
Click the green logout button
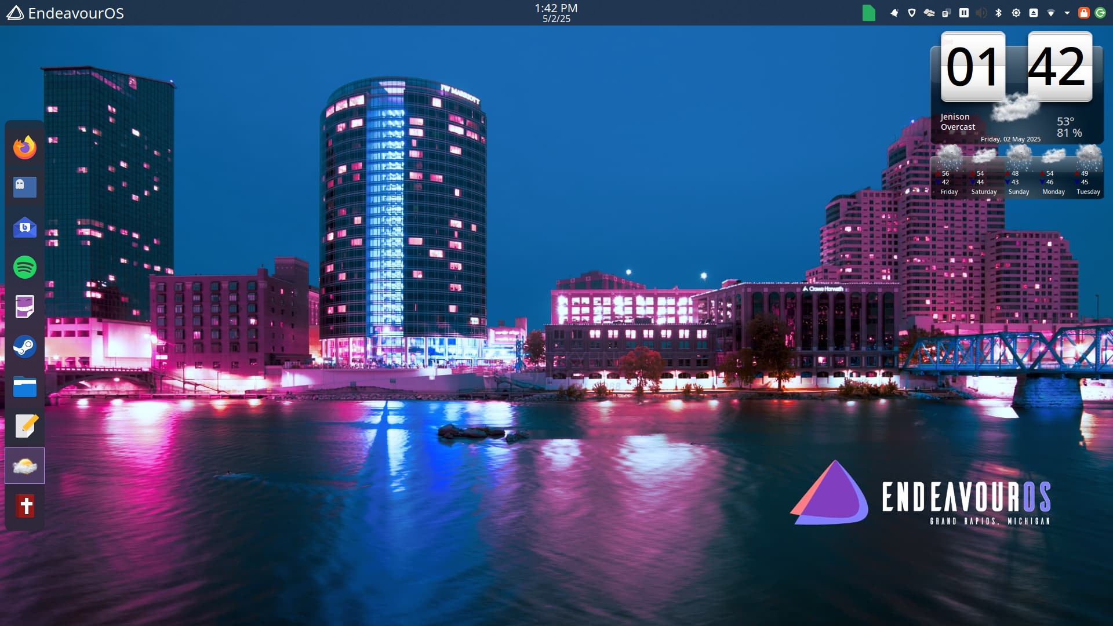pos(1100,13)
